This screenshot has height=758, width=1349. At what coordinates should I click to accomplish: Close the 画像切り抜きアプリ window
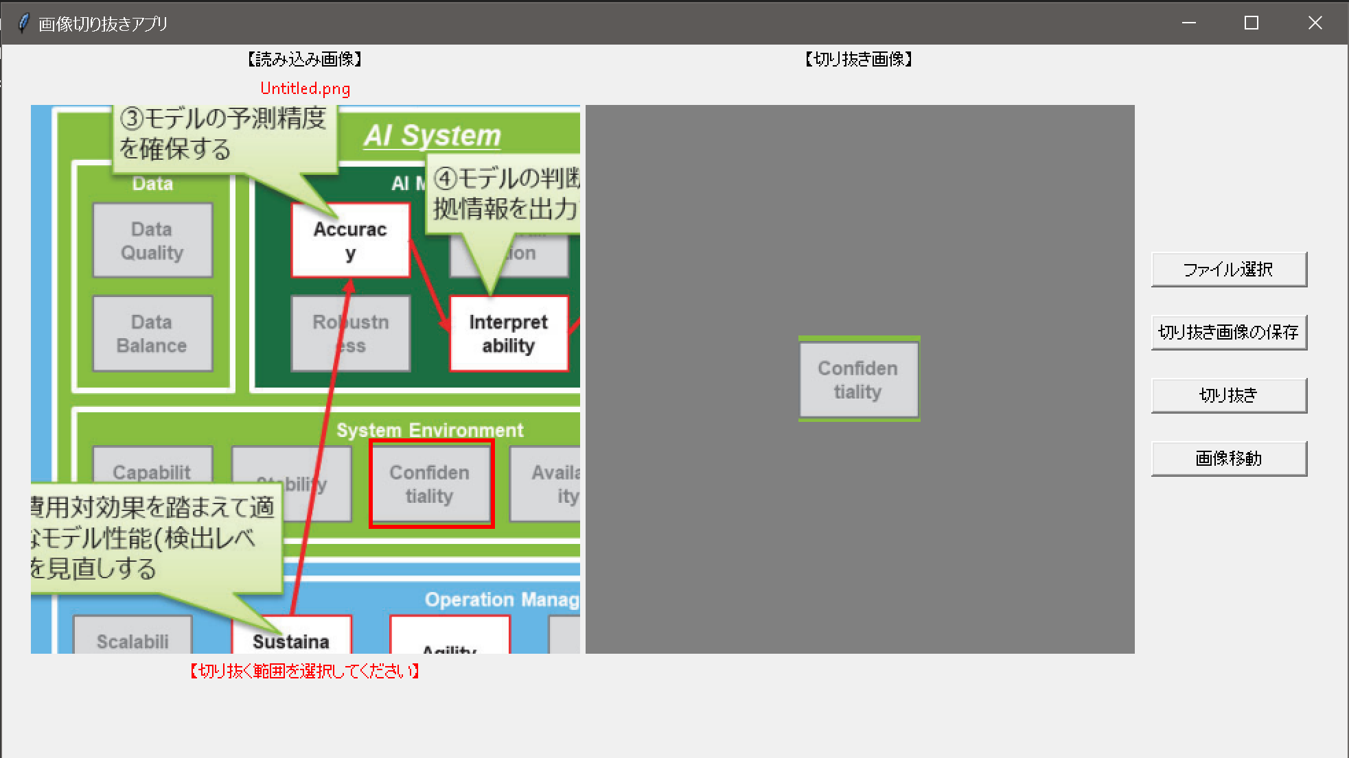1315,23
